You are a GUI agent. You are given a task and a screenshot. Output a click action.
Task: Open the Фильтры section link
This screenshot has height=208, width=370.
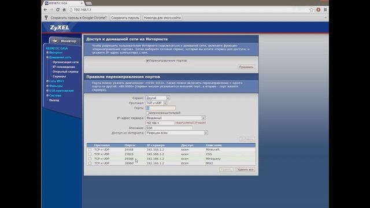(x=56, y=86)
